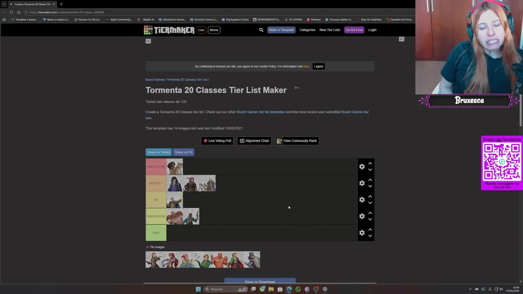Move GOSTO row up
Screen dimensions: 523x294
tap(370, 180)
